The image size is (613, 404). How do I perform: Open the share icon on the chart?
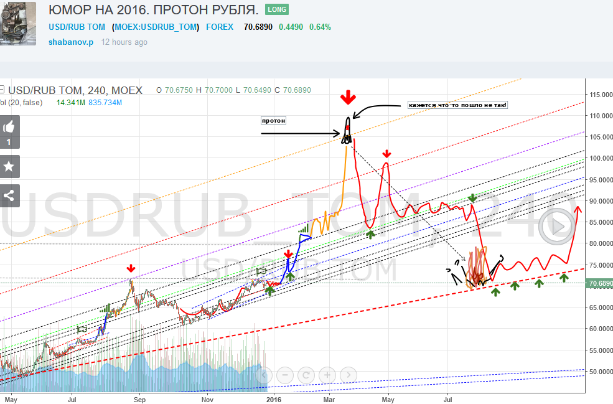[9, 195]
